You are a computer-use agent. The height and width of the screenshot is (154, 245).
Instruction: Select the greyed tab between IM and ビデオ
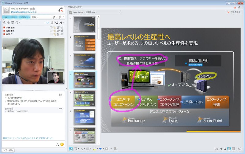pyautogui.click(x=13, y=17)
